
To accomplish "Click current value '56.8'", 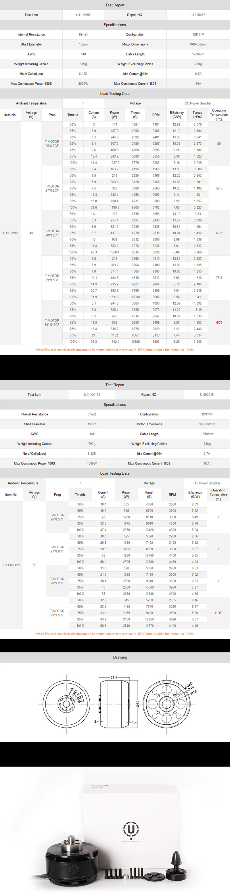I will [x=103, y=626].
